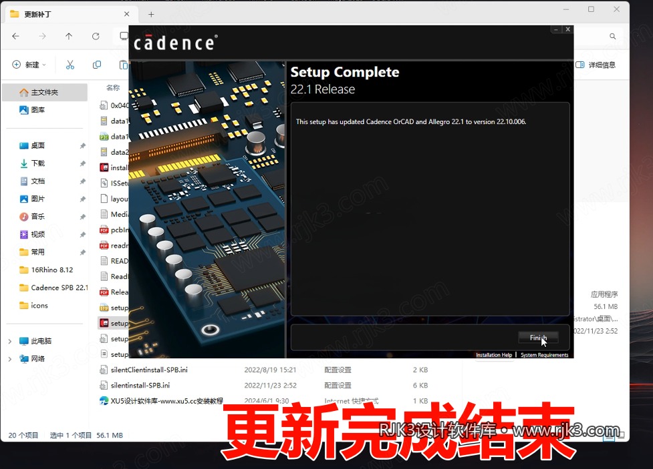Minimize the Cadence setup window
The width and height of the screenshot is (653, 469).
point(556,29)
